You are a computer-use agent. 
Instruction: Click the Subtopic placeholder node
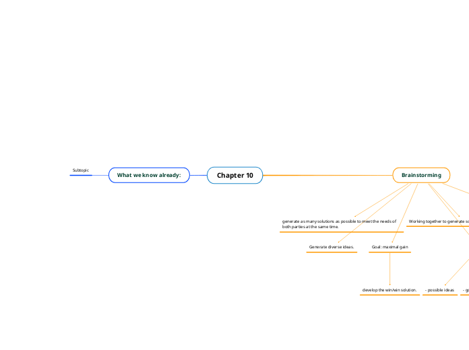pyautogui.click(x=81, y=170)
